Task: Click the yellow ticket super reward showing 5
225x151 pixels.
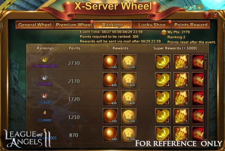Action: 163,62
